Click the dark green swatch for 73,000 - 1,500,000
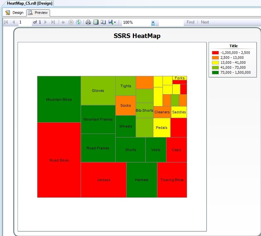Viewport: 261px width, 236px height. point(215,72)
